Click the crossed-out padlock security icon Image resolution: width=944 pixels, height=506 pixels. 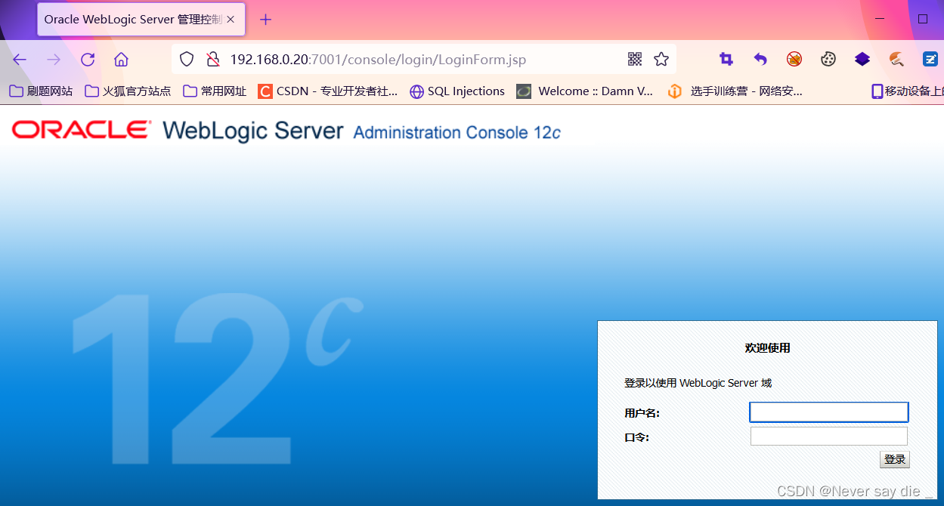pos(214,58)
